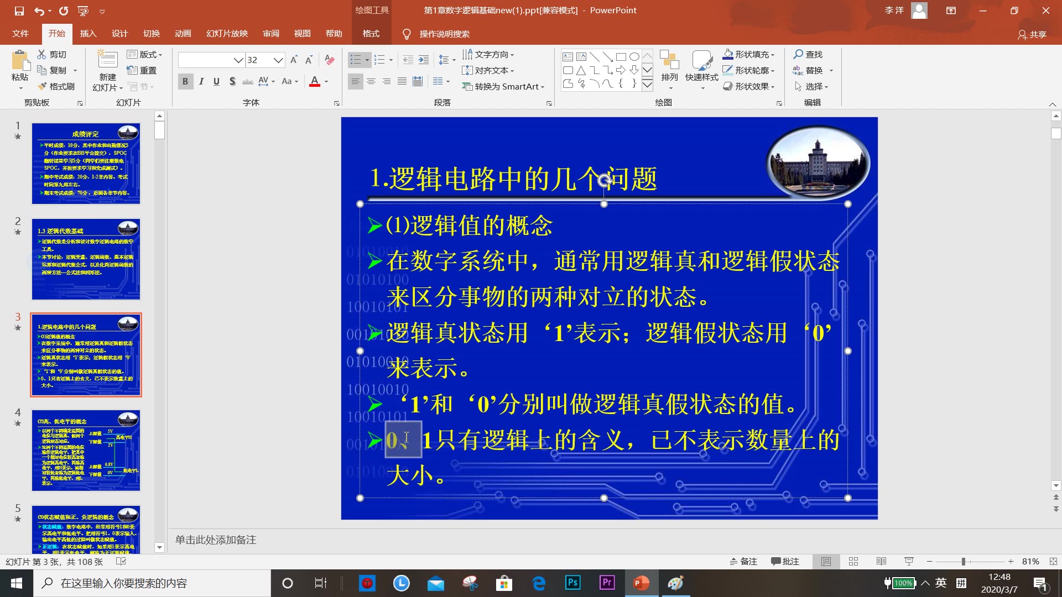Click the Shape Outline (形状轮廓) icon
Viewport: 1062px width, 597px height.
727,70
